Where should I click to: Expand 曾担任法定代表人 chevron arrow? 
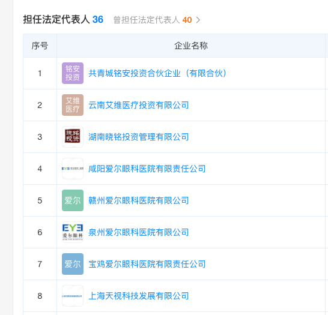(198, 20)
